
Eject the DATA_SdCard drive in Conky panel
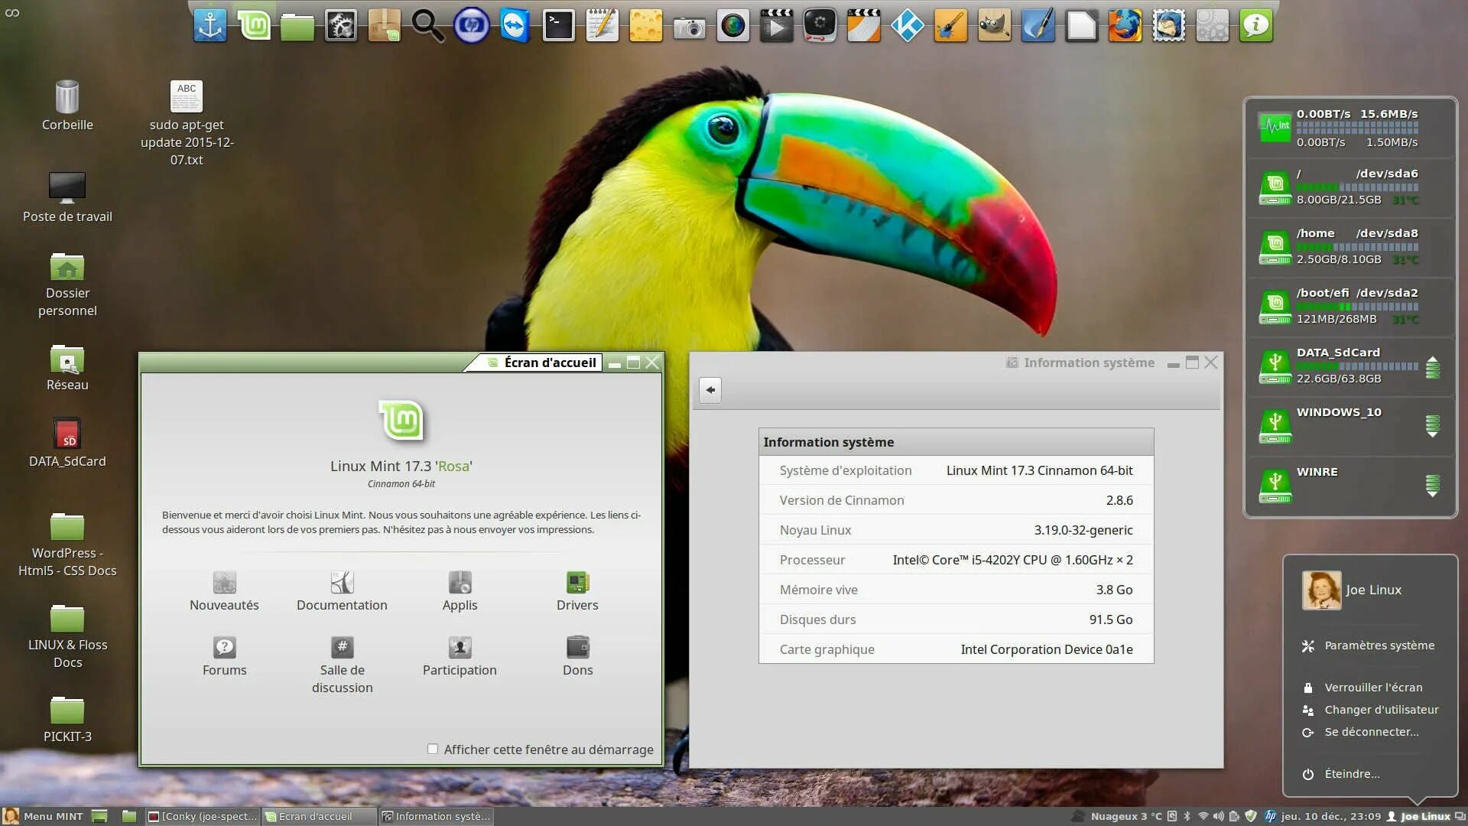point(1432,367)
